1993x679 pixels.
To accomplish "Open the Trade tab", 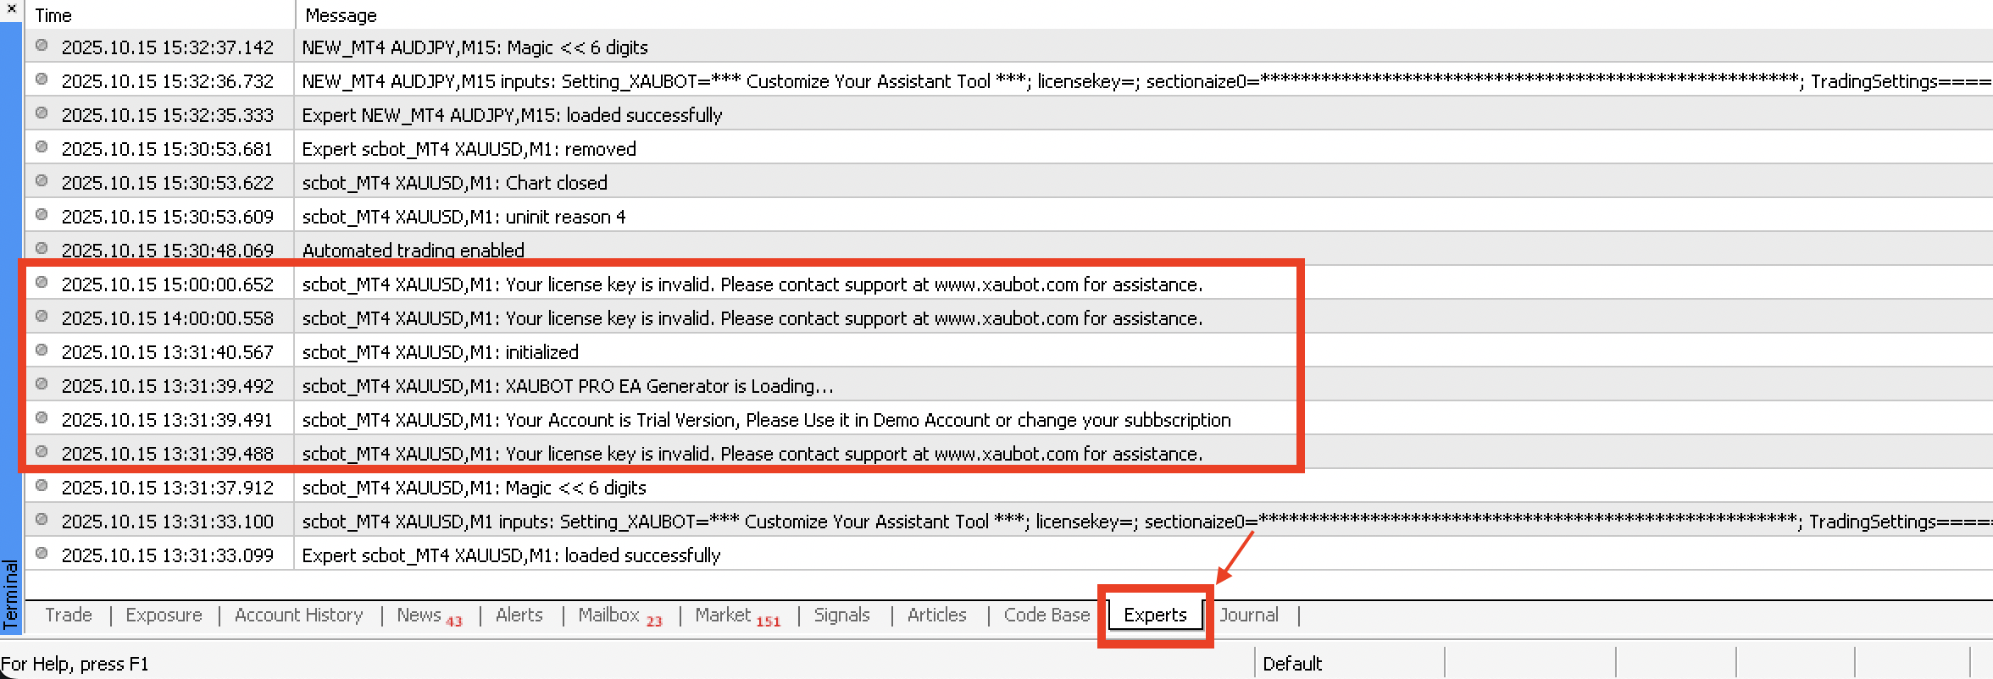I will (x=69, y=616).
